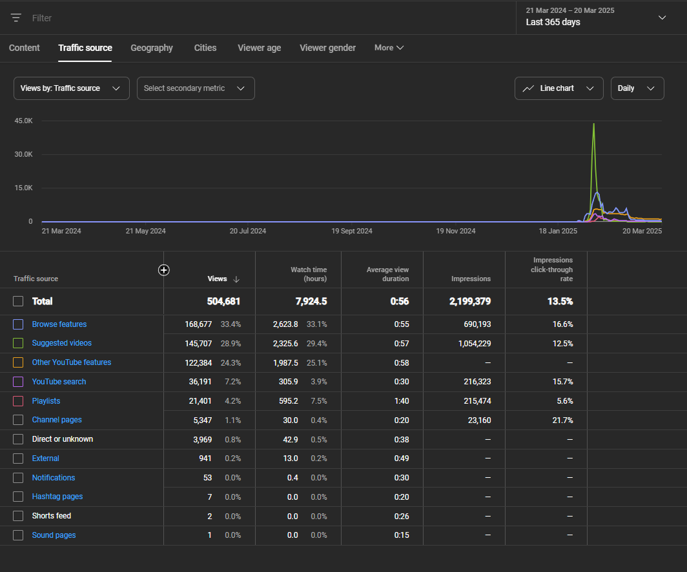Switch to the Viewer age tab
Image resolution: width=687 pixels, height=572 pixels.
(x=259, y=48)
